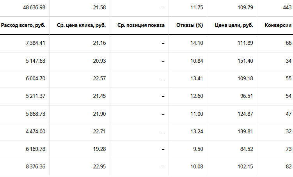The image size is (293, 177).
Task: Click the goal price cell 96.51
Action: tap(247, 96)
